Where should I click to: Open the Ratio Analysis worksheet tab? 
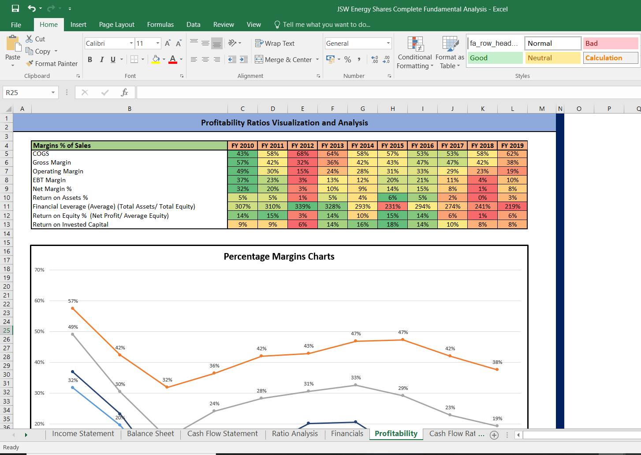(295, 433)
